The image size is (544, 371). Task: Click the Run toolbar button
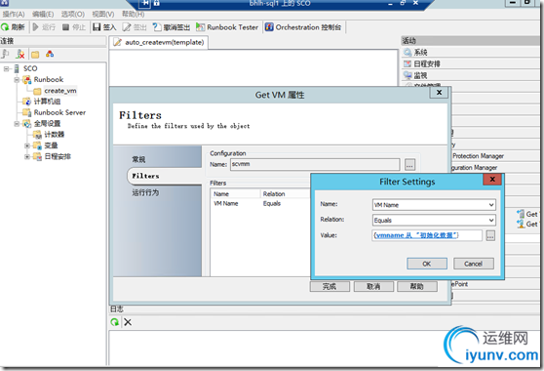(x=44, y=27)
